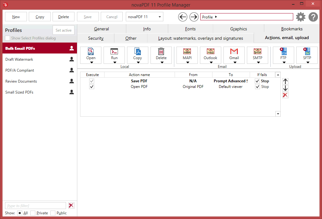Click user icon for Review Documents

(x=71, y=81)
